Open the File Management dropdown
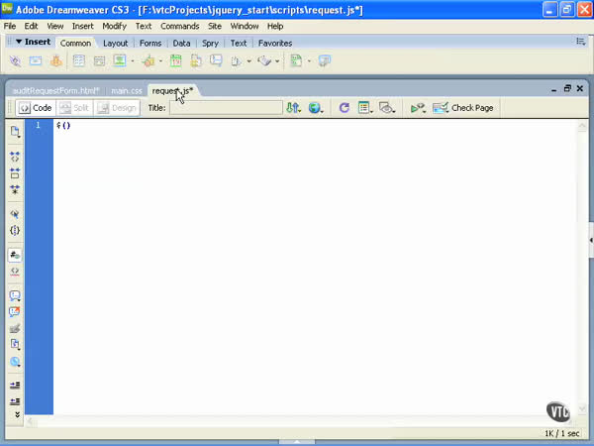The height and width of the screenshot is (446, 594). [x=294, y=107]
